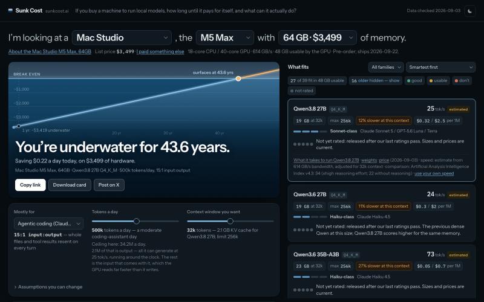Click the 27 of 39 fit in 48 GB chip
Viewport: 484px width, 302px height.
pyautogui.click(x=317, y=80)
